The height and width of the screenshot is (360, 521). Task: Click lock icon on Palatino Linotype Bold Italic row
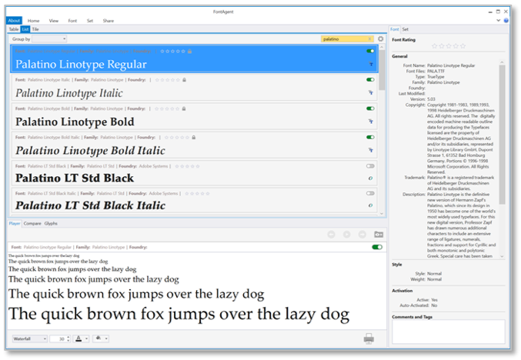(x=194, y=137)
